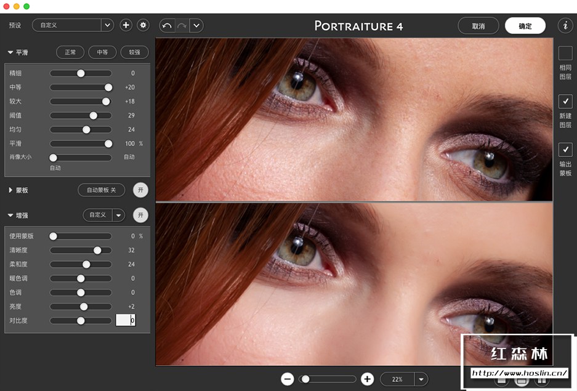Adjust the 平滑 percent slider handle
The image size is (577, 391).
108,143
